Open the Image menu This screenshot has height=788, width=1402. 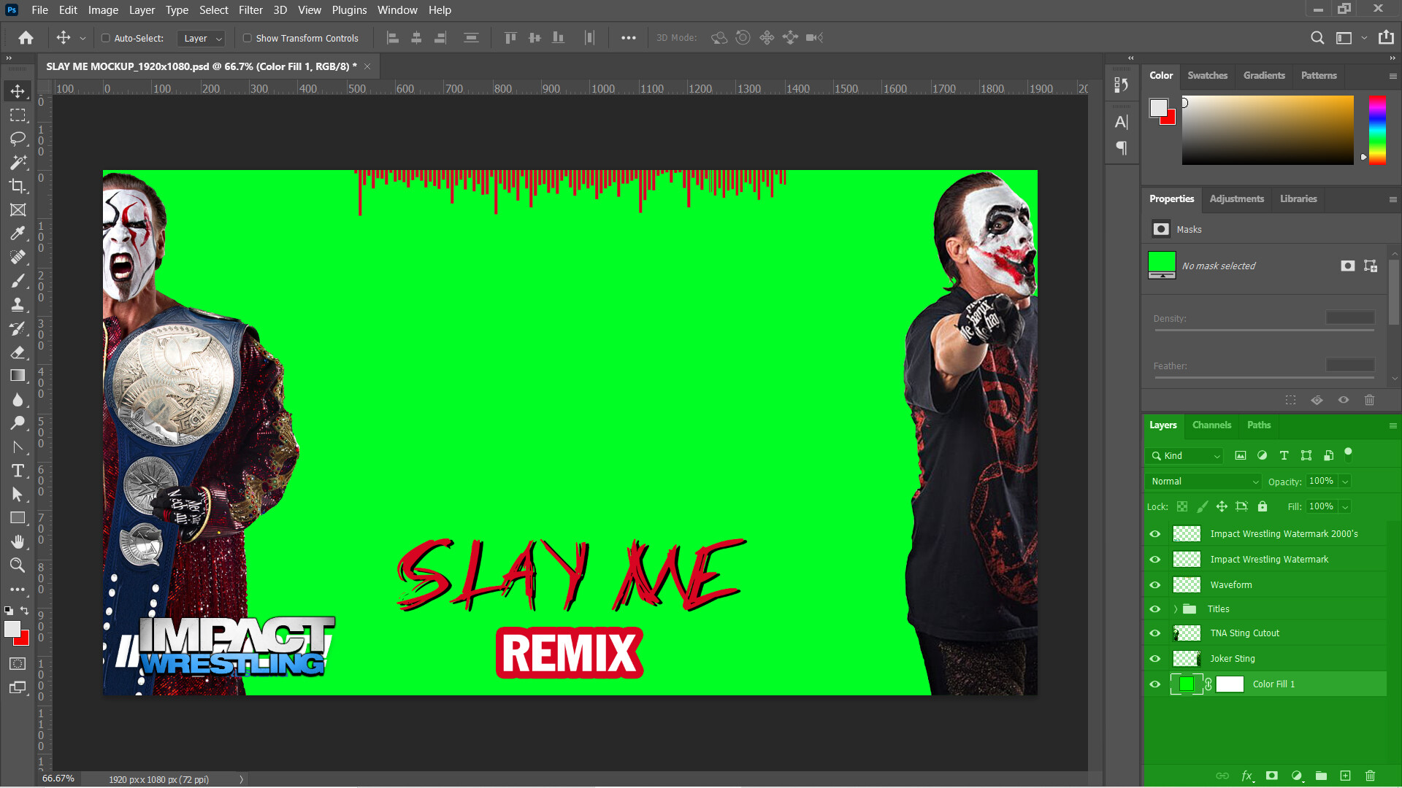tap(103, 10)
